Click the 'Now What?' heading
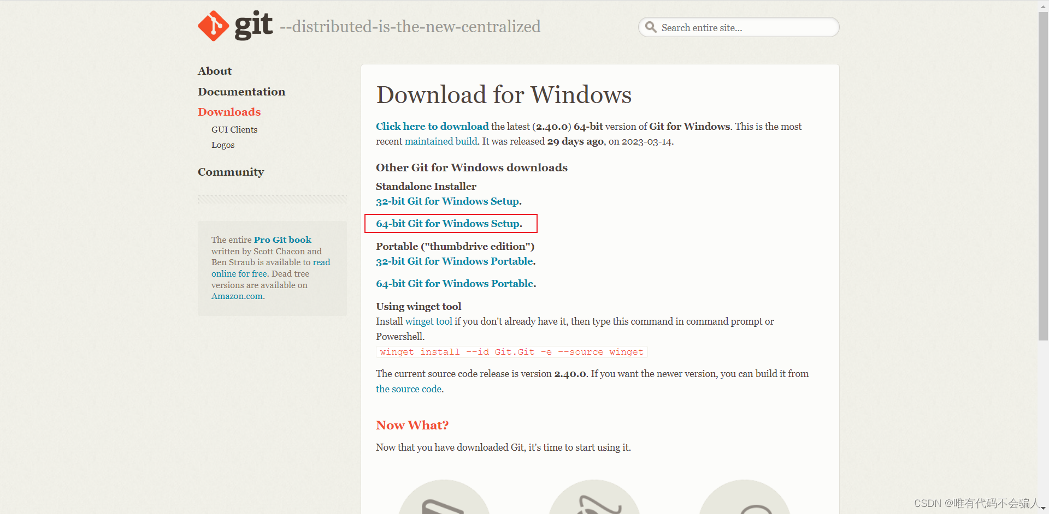1049x514 pixels. tap(412, 425)
